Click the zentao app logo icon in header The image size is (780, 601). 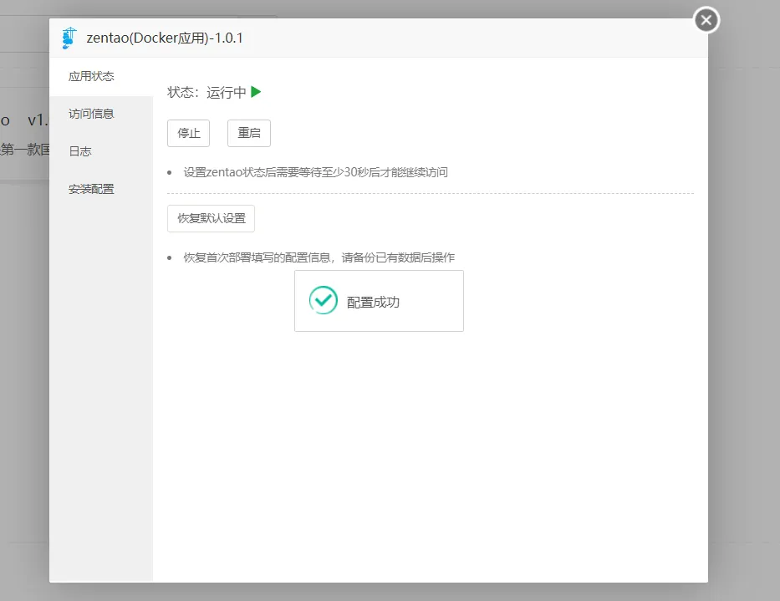69,38
